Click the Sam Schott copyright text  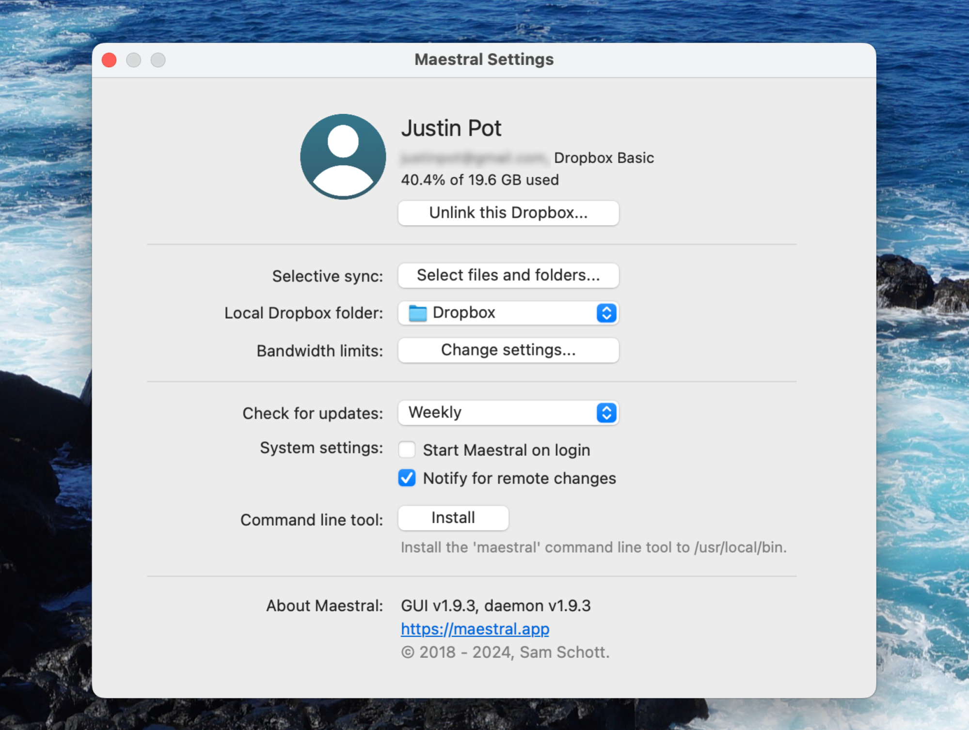[505, 652]
